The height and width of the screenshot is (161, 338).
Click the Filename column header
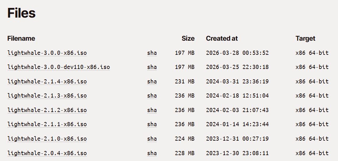[x=21, y=38]
